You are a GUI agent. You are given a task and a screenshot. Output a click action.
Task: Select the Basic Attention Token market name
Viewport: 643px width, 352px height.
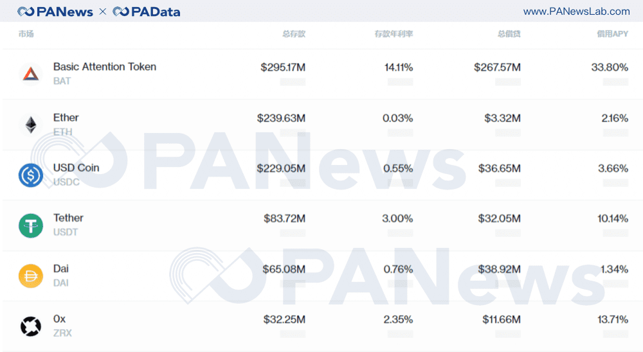click(105, 67)
